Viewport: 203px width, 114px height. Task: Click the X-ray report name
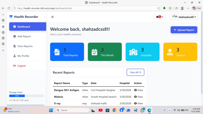[57, 103]
